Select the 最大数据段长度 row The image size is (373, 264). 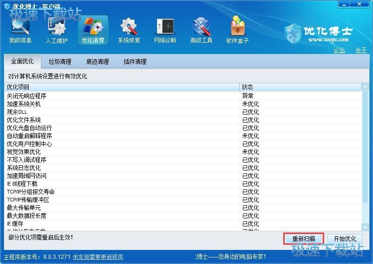(x=183, y=216)
